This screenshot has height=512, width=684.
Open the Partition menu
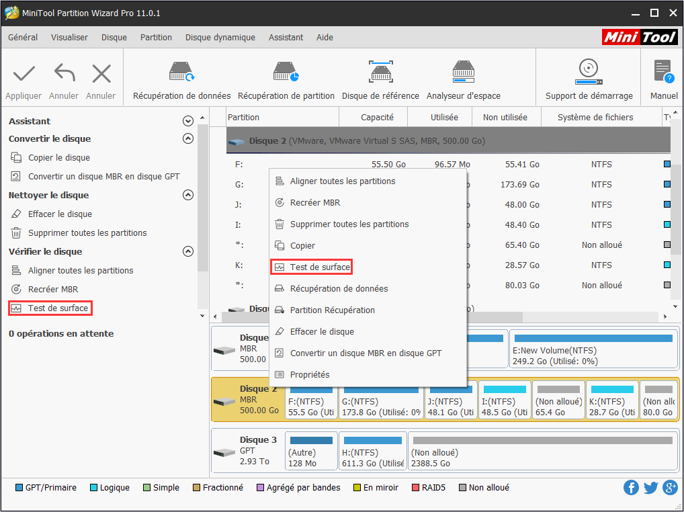(156, 38)
